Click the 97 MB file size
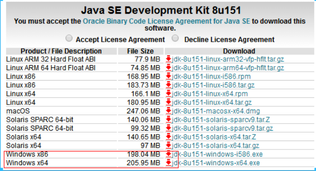Screen dimensions: 316x171 click(x=150, y=146)
